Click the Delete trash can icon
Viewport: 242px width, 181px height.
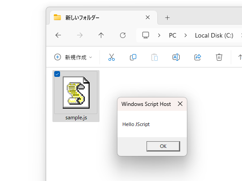(x=219, y=57)
